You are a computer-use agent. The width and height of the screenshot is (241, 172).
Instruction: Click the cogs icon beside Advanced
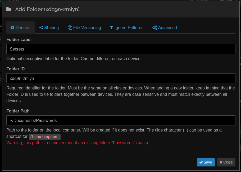coord(154,28)
